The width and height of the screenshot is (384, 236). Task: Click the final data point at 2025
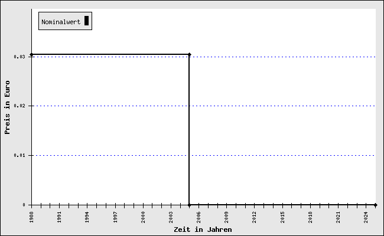pyautogui.click(x=375, y=205)
